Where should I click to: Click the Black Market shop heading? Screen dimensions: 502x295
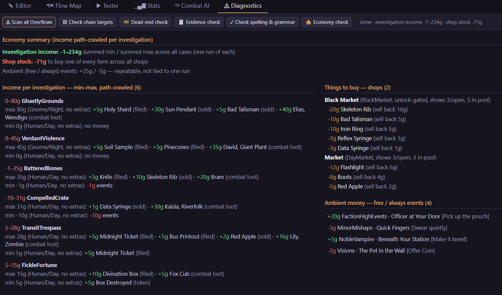click(x=342, y=100)
